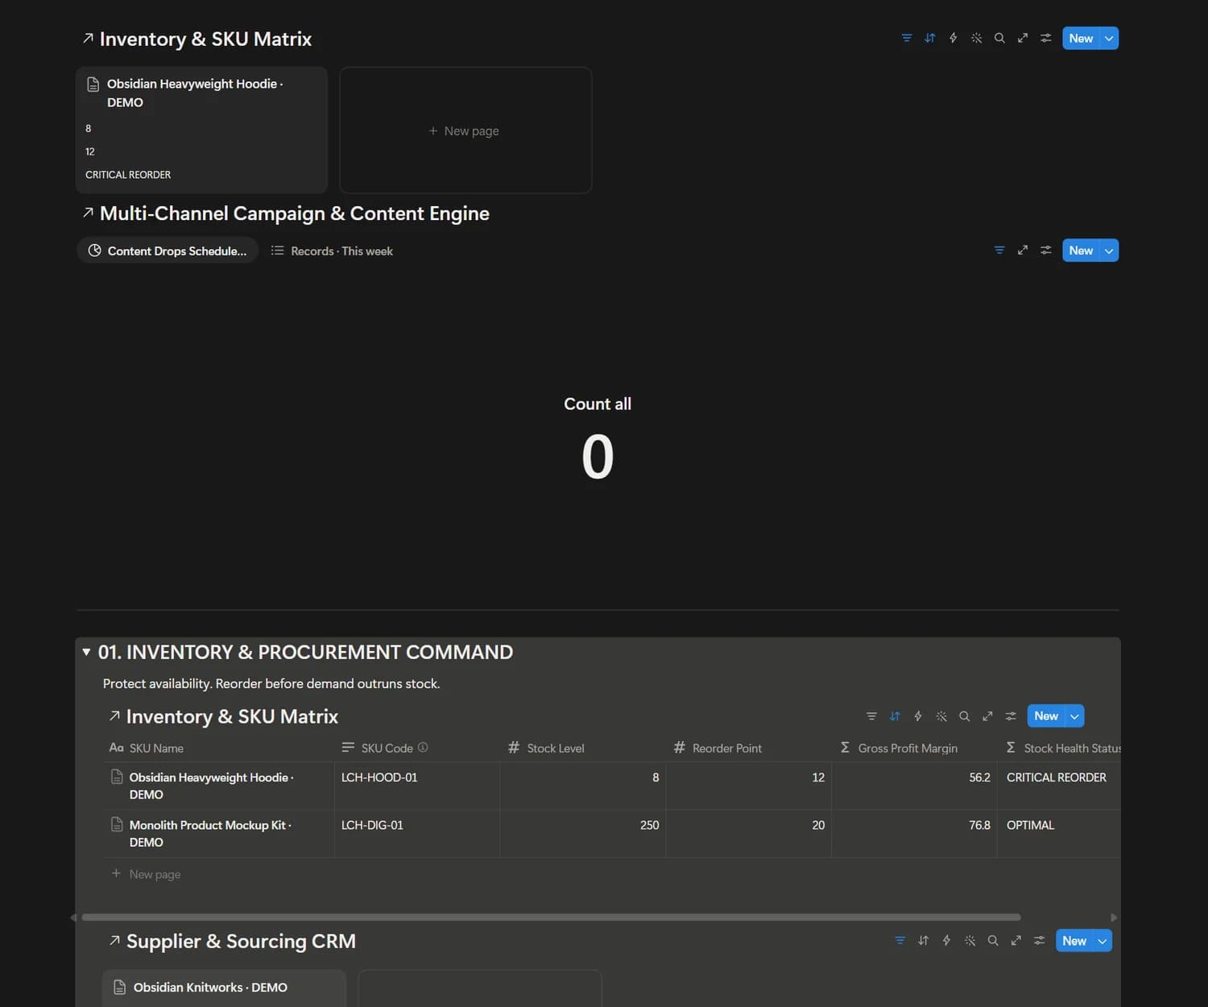The width and height of the screenshot is (1208, 1007).
Task: Open Supplier & Sourcing CRM full screen
Action: coord(1016,941)
